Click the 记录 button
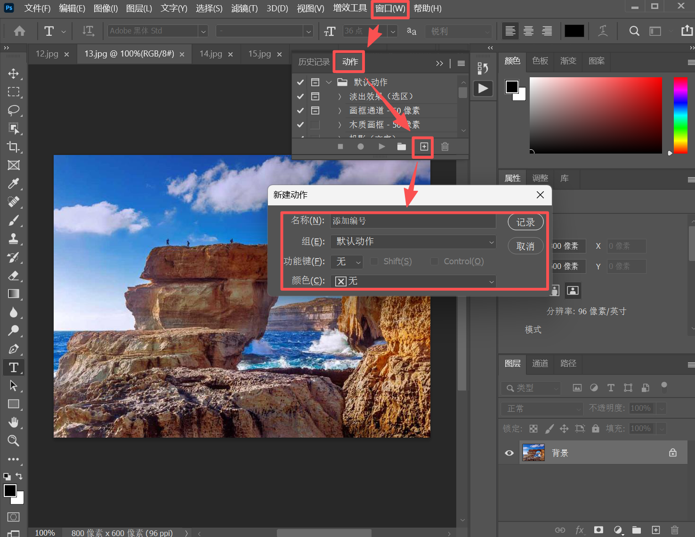The width and height of the screenshot is (695, 537). pyautogui.click(x=525, y=222)
